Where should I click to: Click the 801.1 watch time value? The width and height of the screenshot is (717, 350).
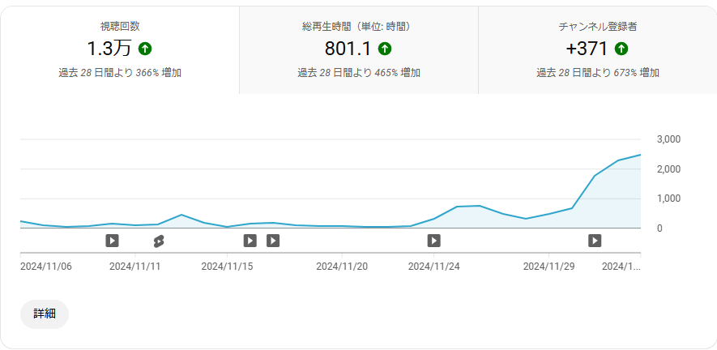[348, 49]
